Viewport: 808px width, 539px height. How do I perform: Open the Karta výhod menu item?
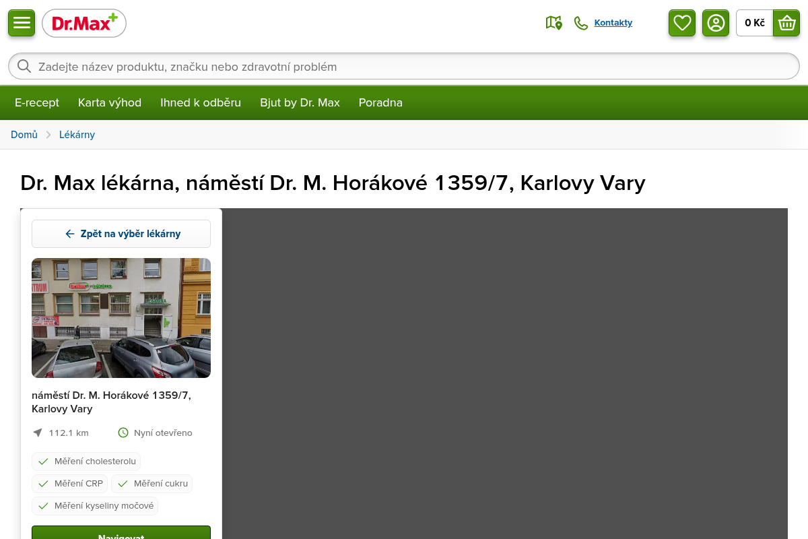110,102
